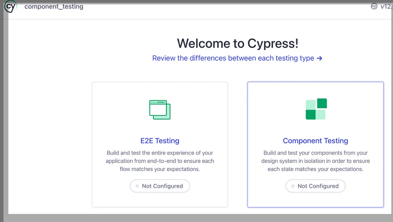Click Not Configured badge under E2E Testing
The height and width of the screenshot is (222, 393).
coord(160,186)
